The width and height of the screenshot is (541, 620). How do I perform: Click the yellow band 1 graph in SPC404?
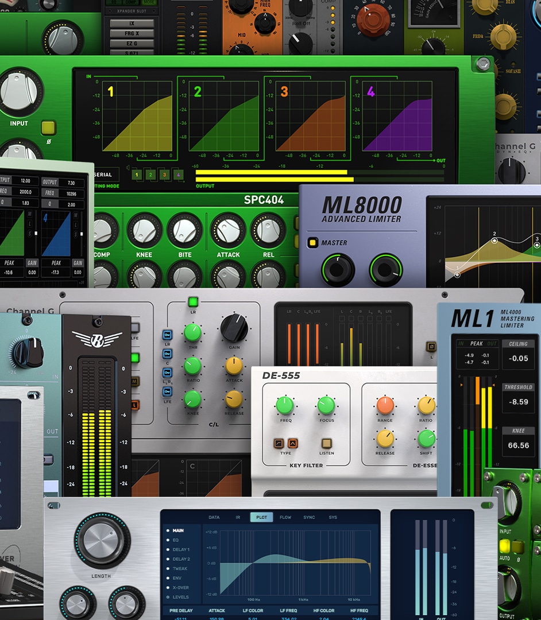pyautogui.click(x=137, y=116)
